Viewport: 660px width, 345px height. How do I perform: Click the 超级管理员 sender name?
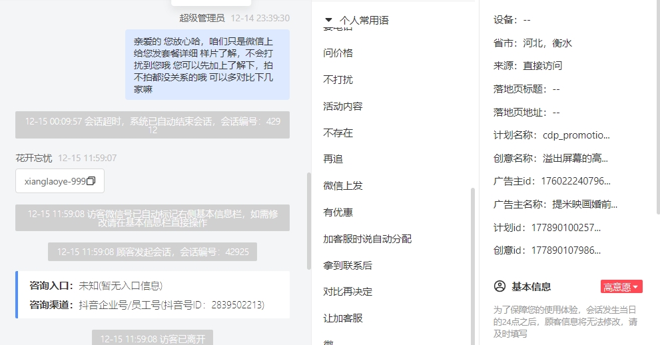[x=202, y=18]
